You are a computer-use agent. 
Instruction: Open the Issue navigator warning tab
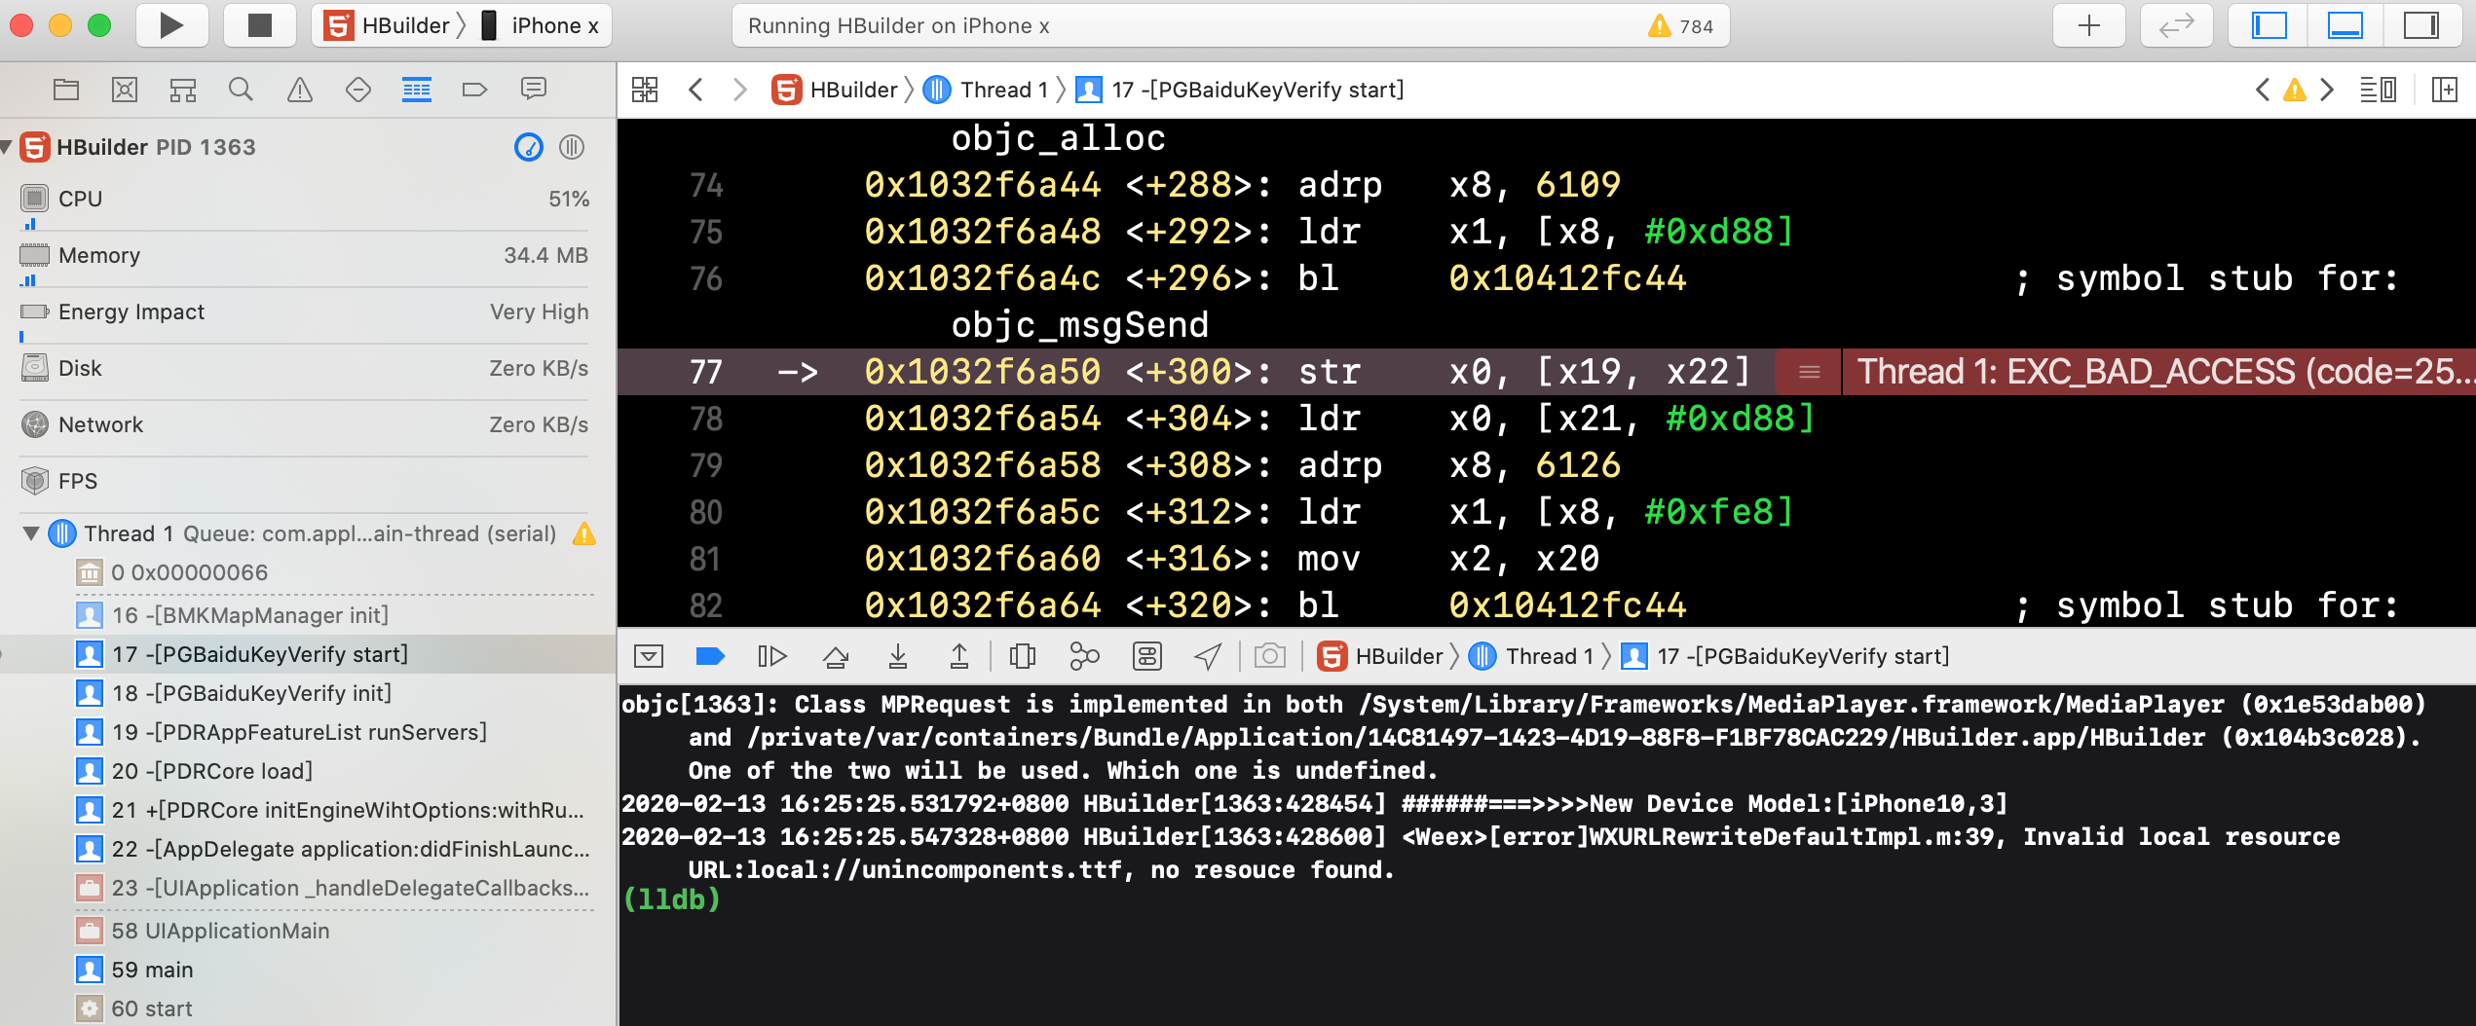pyautogui.click(x=300, y=91)
